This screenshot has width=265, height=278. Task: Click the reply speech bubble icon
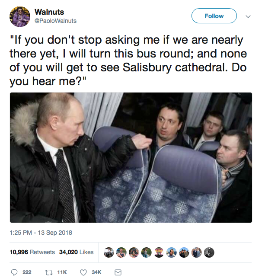[14, 272]
